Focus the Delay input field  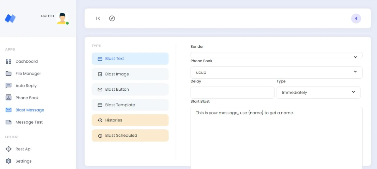(x=232, y=92)
